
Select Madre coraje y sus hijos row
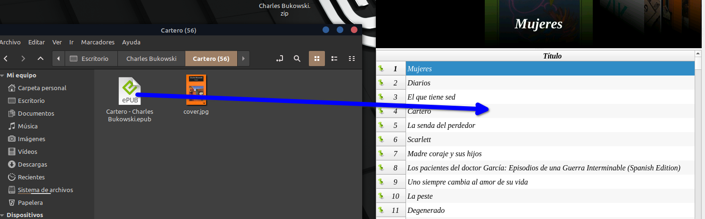coord(550,153)
